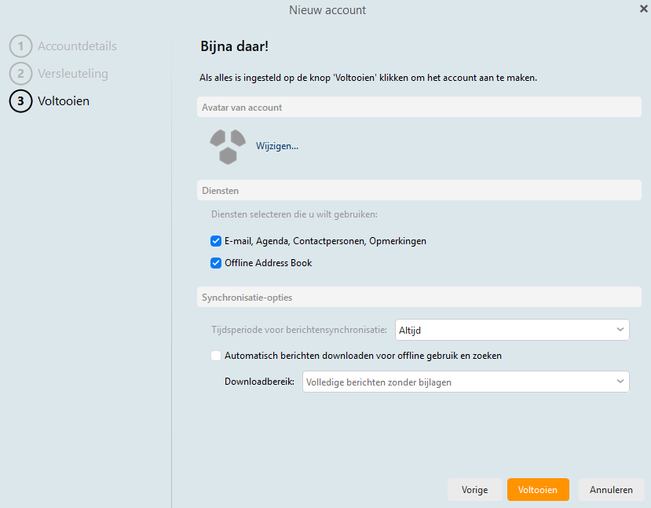Select the Voltooien step
651x508 pixels.
click(x=64, y=101)
